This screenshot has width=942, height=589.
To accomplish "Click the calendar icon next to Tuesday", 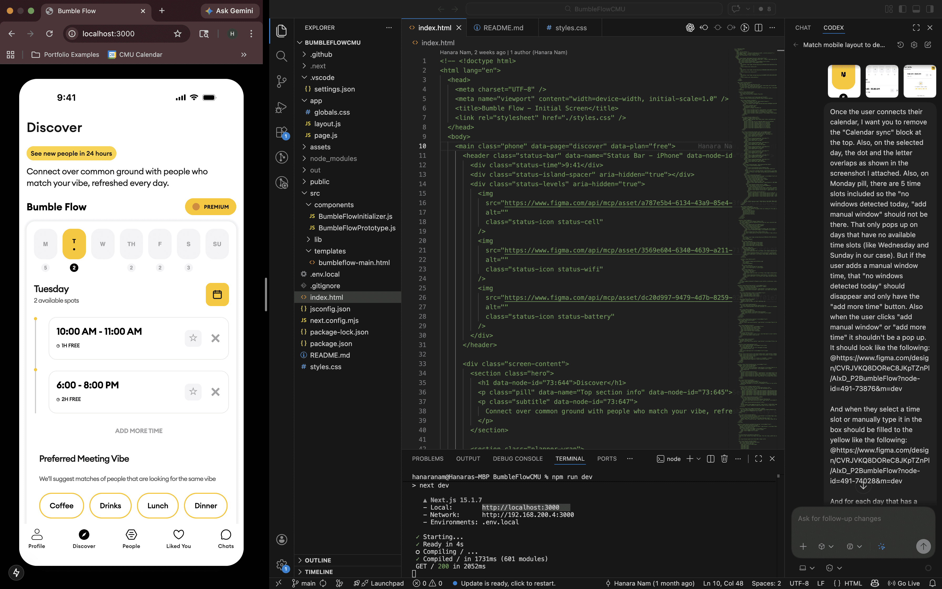I will click(217, 294).
